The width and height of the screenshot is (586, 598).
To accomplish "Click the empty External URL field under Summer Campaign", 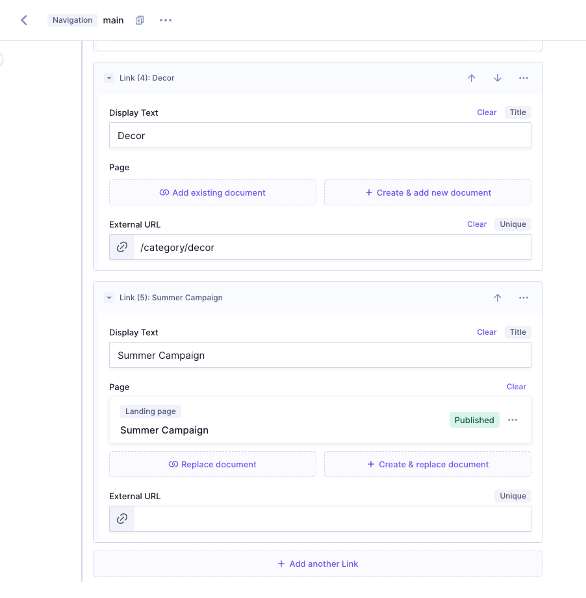I will (x=331, y=519).
